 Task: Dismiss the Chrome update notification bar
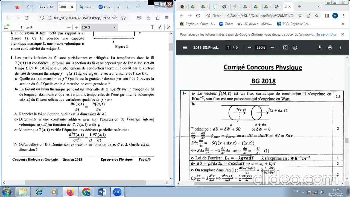pyautogui.click(x=343, y=34)
